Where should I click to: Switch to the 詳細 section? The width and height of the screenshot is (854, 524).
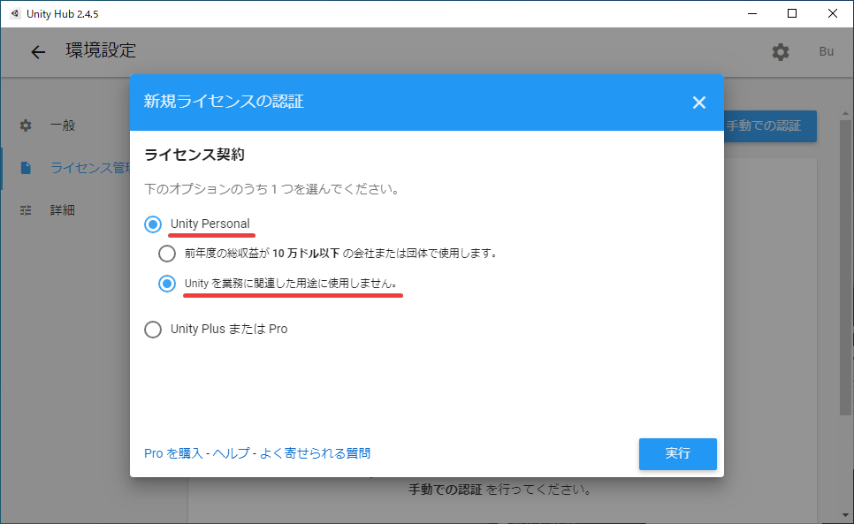pos(62,210)
